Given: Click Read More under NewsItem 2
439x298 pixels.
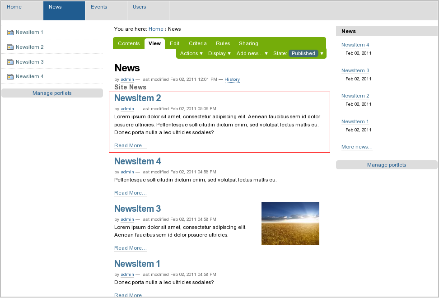Looking at the screenshot, I should point(130,145).
